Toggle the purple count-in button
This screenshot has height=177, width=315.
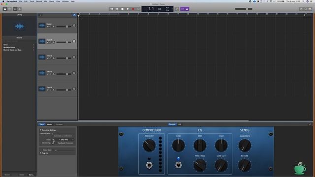click(183, 9)
